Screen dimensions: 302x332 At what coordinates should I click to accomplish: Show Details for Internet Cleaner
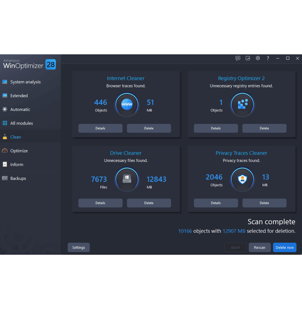tap(100, 128)
